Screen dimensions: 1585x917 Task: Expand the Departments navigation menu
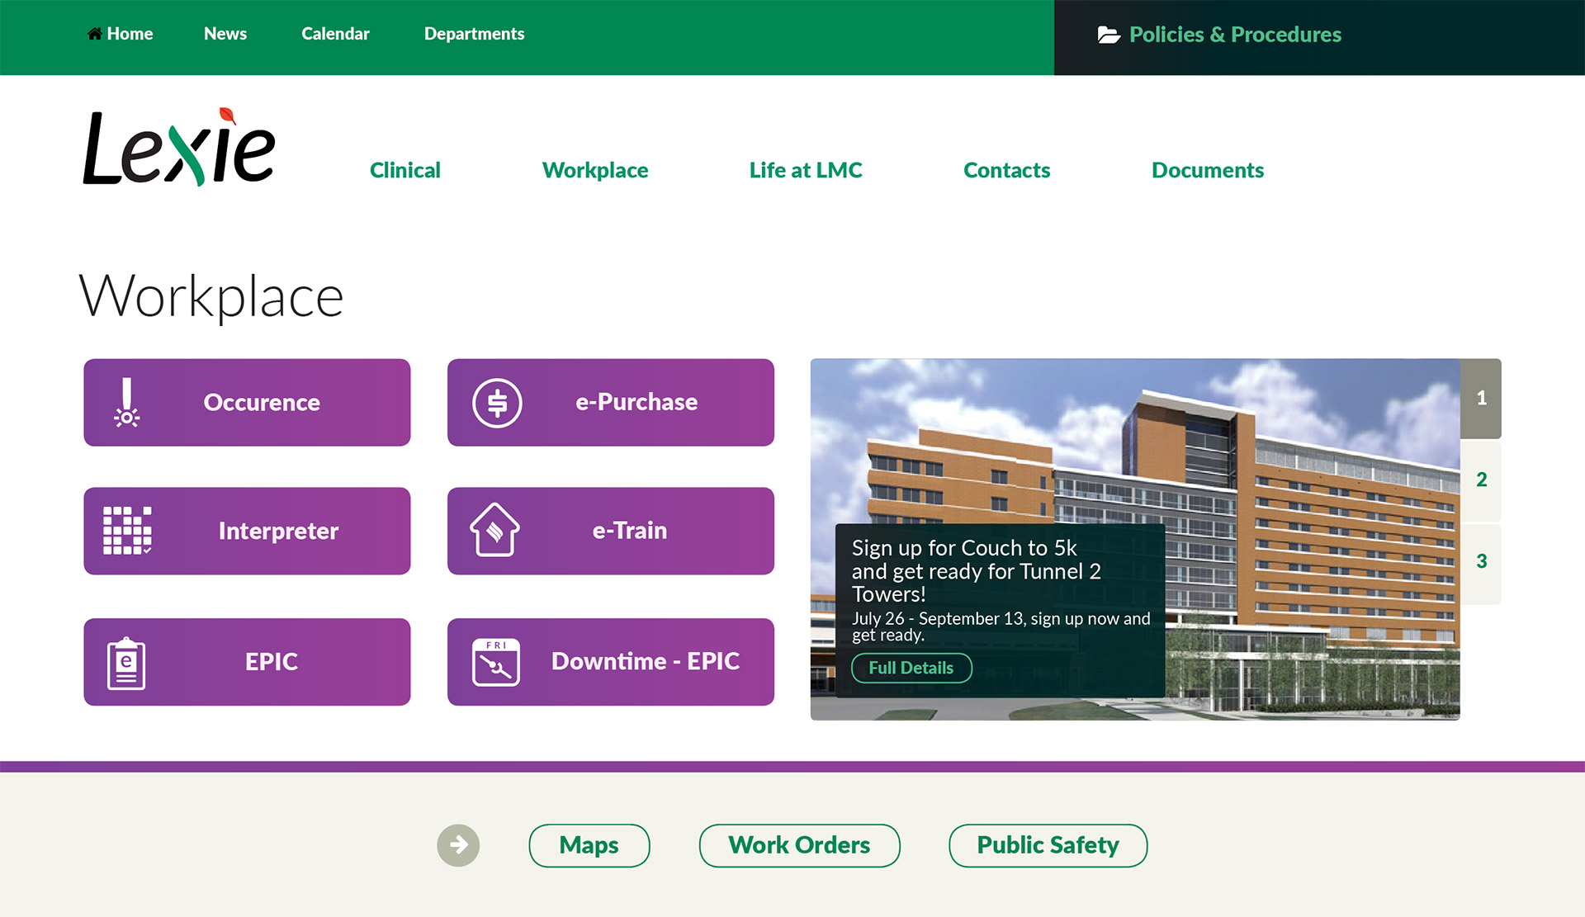475,34
